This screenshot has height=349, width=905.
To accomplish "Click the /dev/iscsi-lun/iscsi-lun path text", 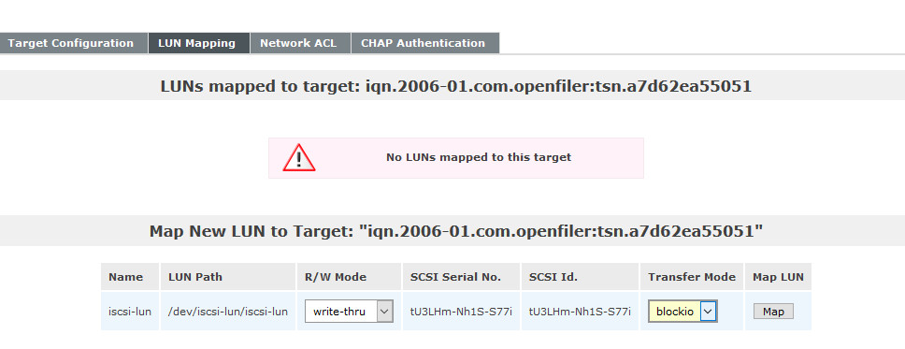I will point(228,312).
